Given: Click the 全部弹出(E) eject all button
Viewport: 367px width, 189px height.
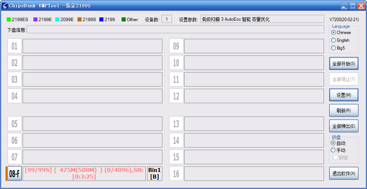Looking at the screenshot, I should [x=344, y=126].
